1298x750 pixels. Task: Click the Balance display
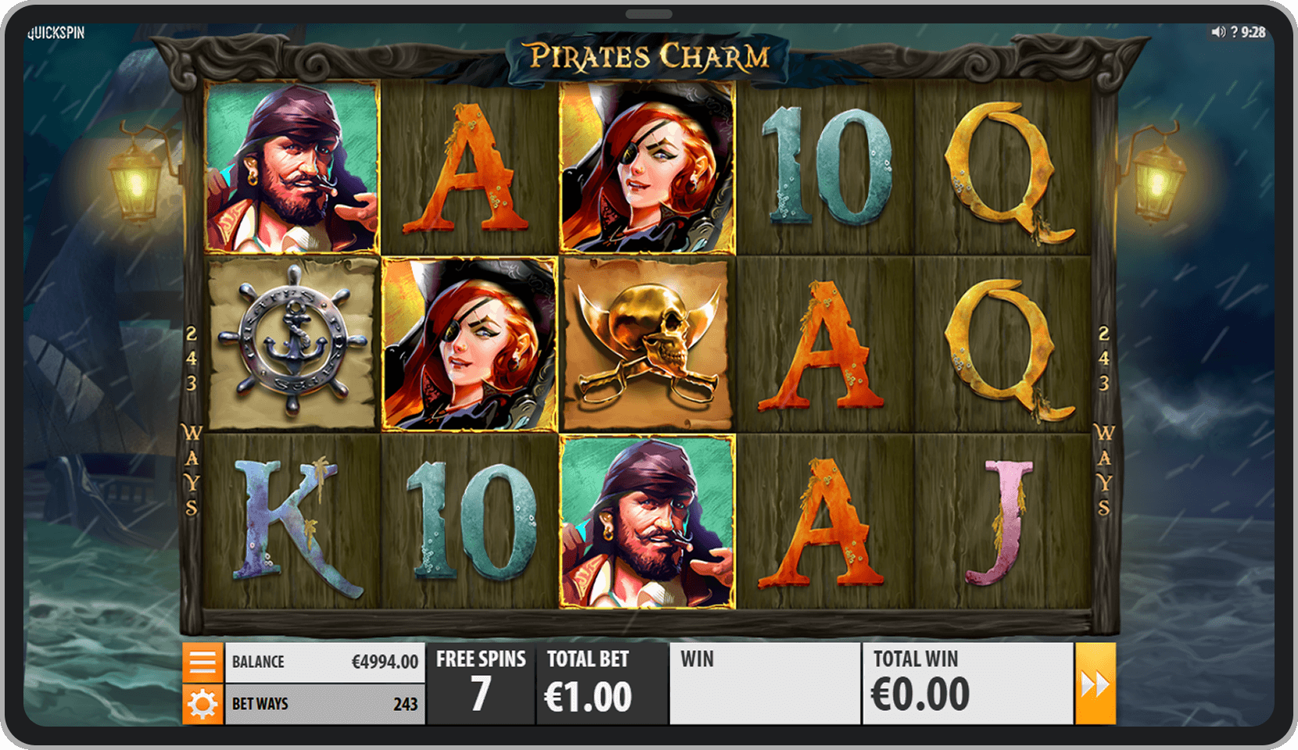pos(325,662)
